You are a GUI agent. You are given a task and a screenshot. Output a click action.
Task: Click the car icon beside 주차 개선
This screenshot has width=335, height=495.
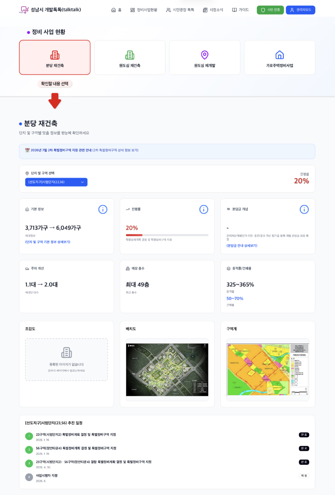click(27, 269)
